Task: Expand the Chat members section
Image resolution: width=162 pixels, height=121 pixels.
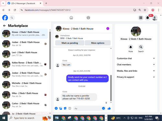Action: (136, 65)
